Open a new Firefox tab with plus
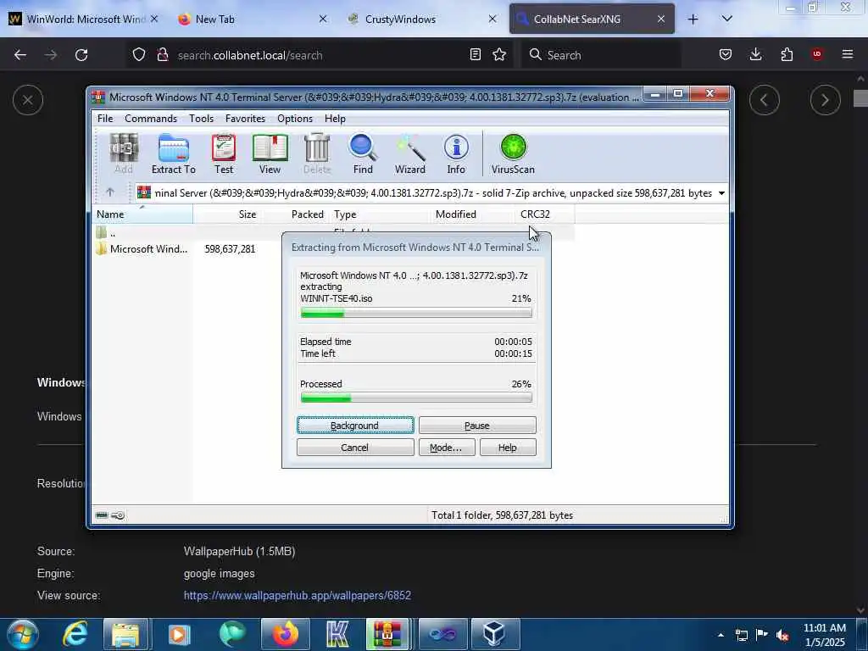868x651 pixels. (693, 19)
